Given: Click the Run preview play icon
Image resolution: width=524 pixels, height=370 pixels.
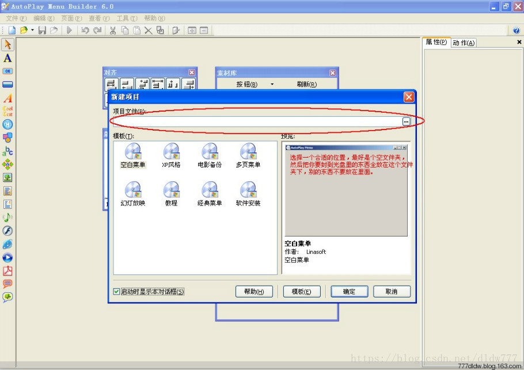Looking at the screenshot, I should [69, 30].
